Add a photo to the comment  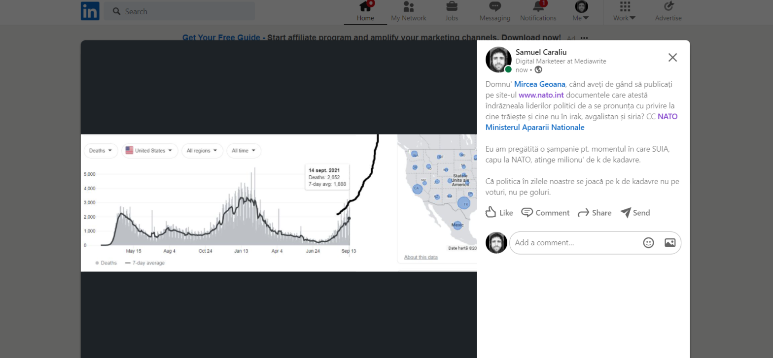[x=669, y=243]
